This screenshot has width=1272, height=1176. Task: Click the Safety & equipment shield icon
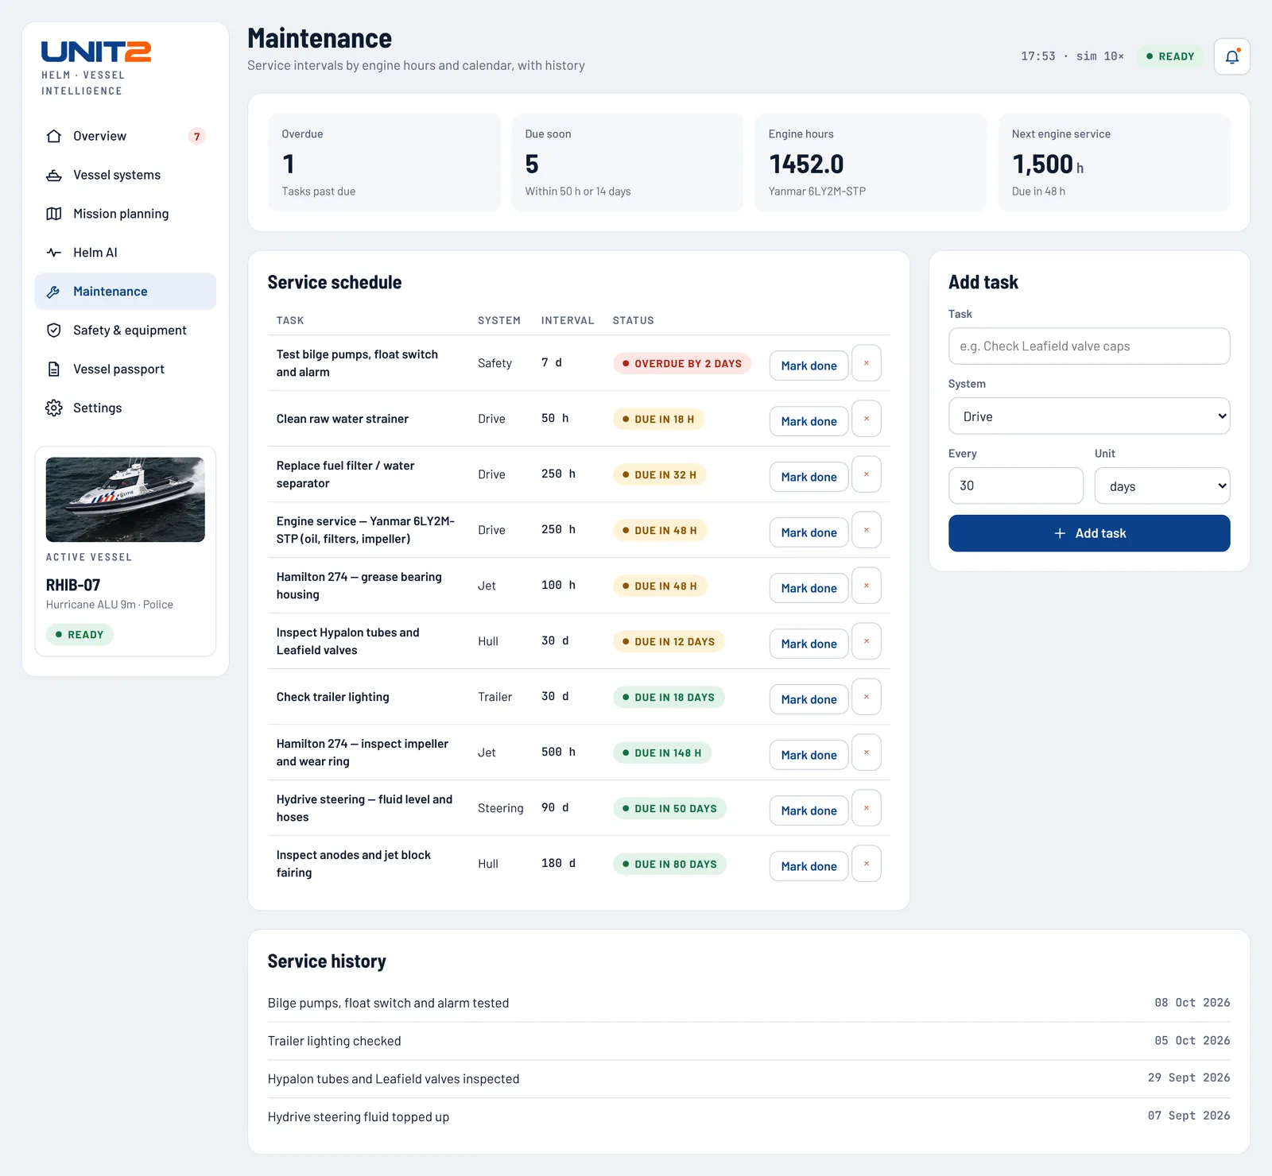pyautogui.click(x=54, y=331)
